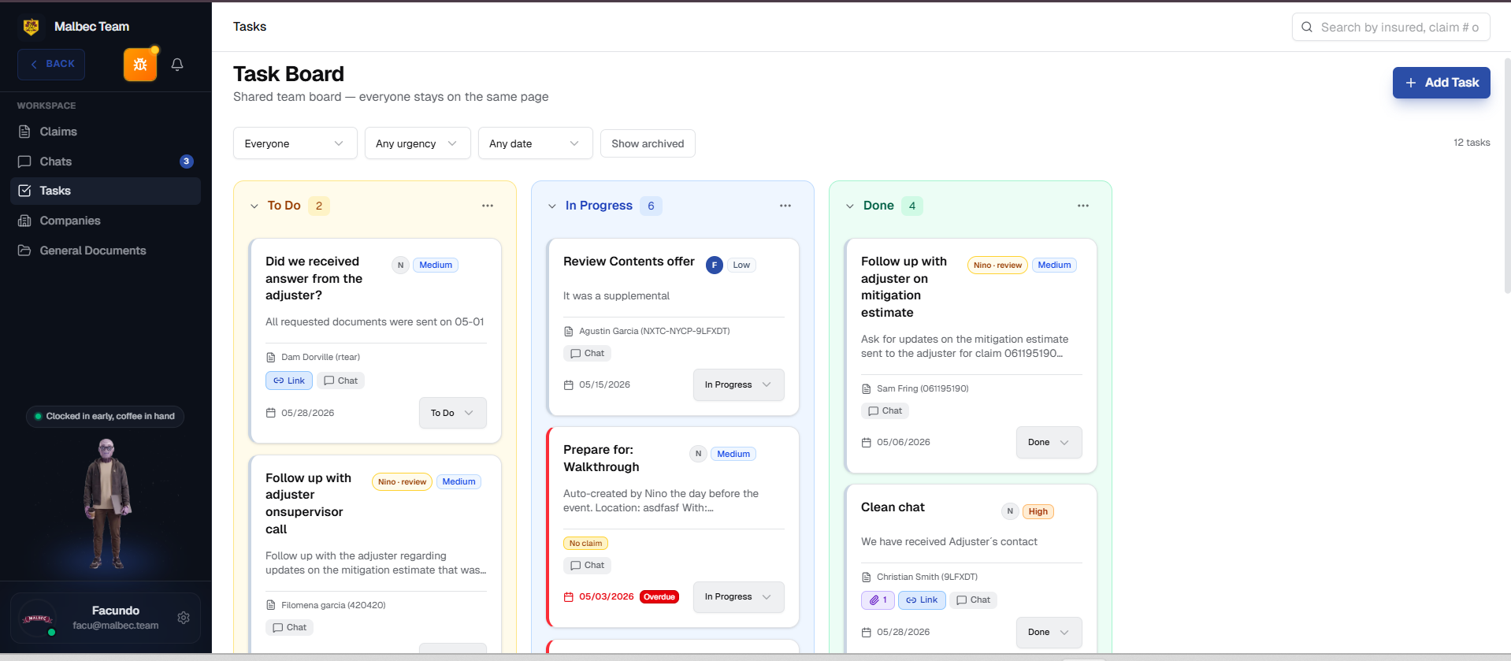Image resolution: width=1511 pixels, height=661 pixels.
Task: Change status of Prepare for Walkthrough task
Action: (x=739, y=597)
